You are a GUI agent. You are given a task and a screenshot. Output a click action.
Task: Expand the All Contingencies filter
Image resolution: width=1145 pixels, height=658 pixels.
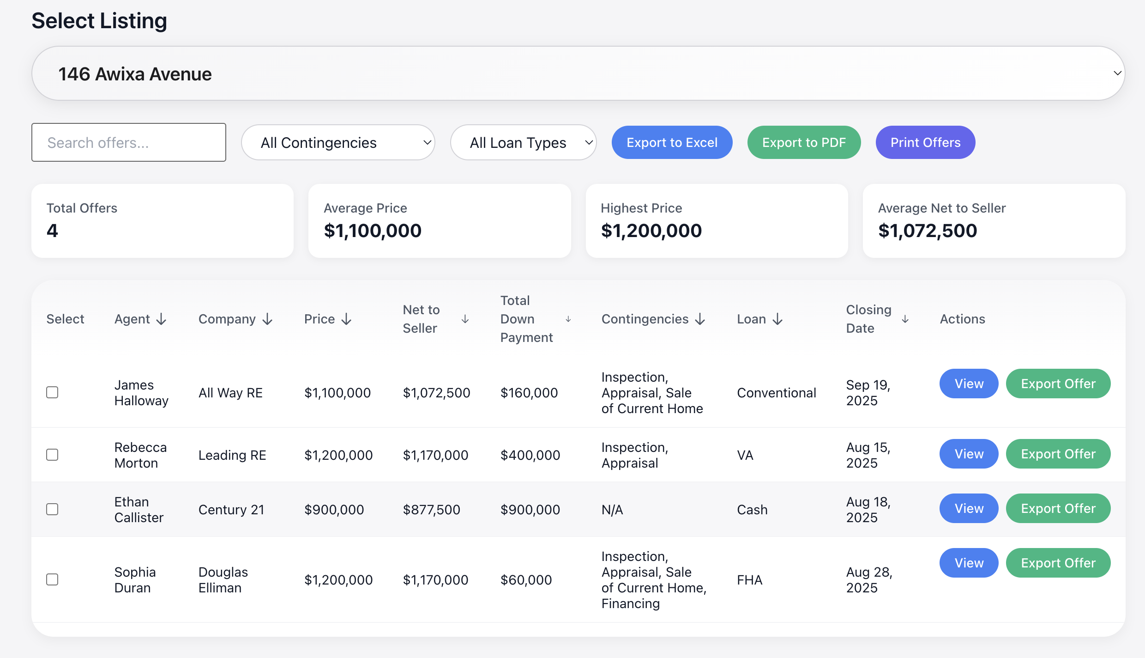(x=338, y=143)
